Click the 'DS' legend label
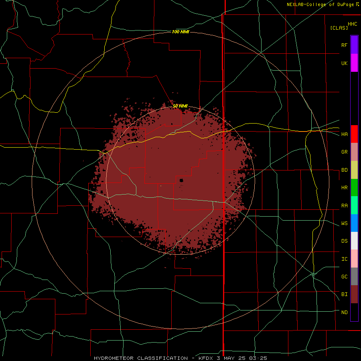The height and width of the screenshot is (361, 361). (344, 241)
